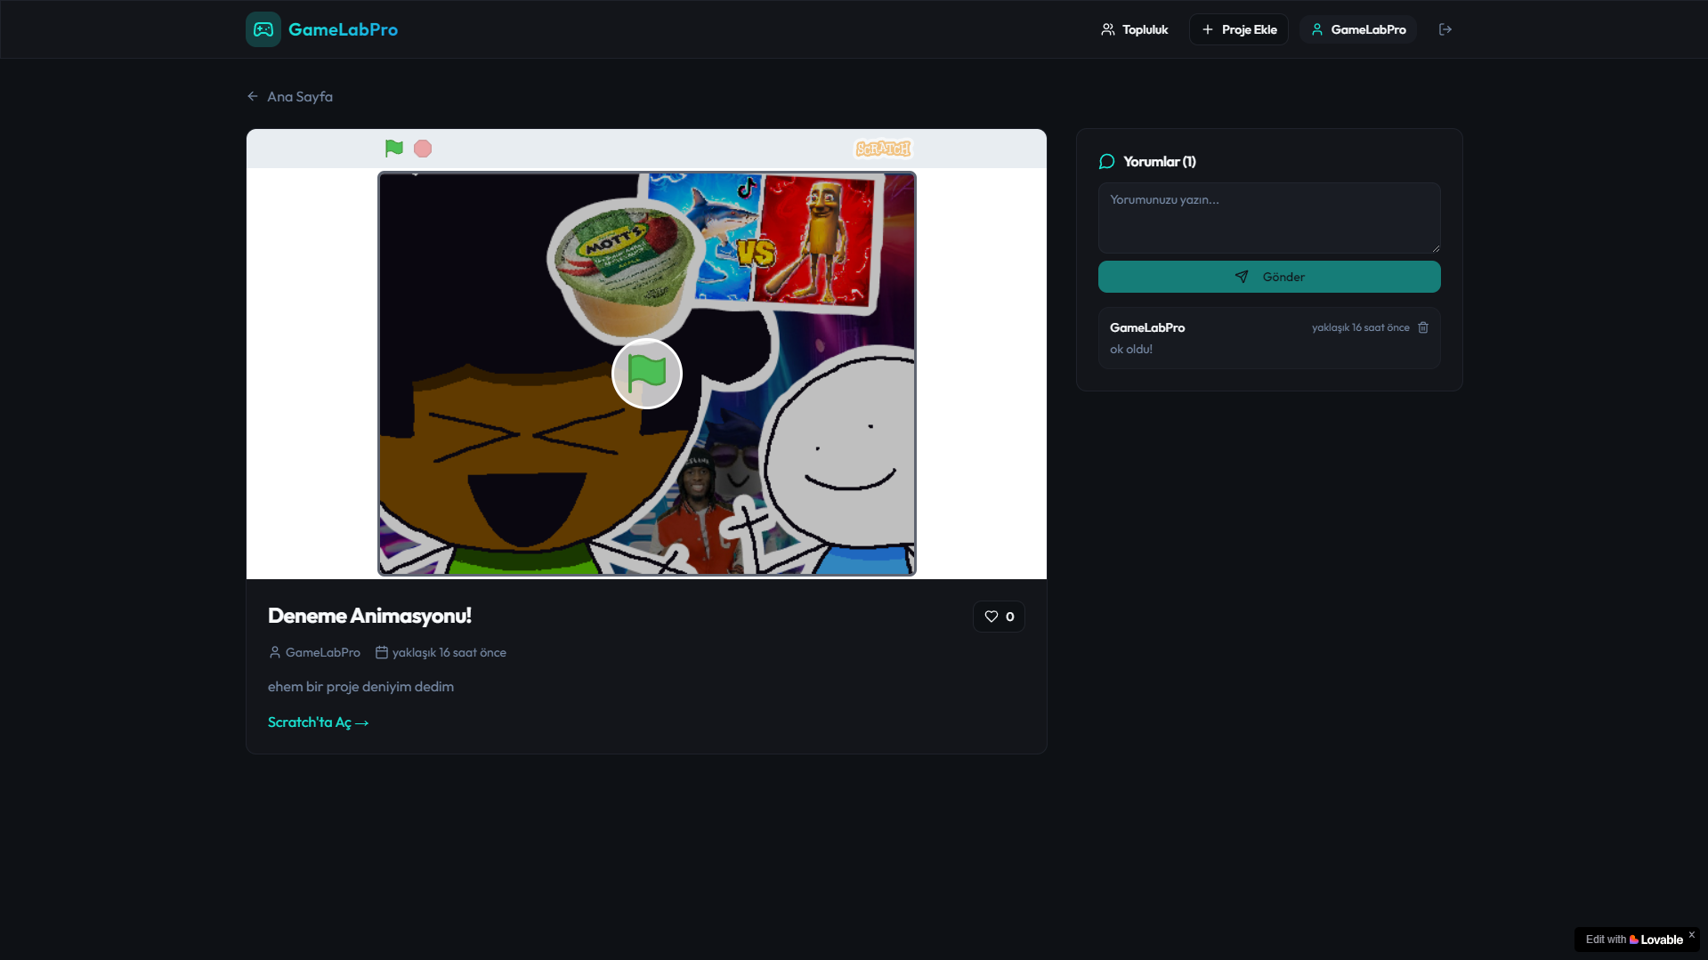Like the project with heart button
The image size is (1708, 960).
coord(999,617)
